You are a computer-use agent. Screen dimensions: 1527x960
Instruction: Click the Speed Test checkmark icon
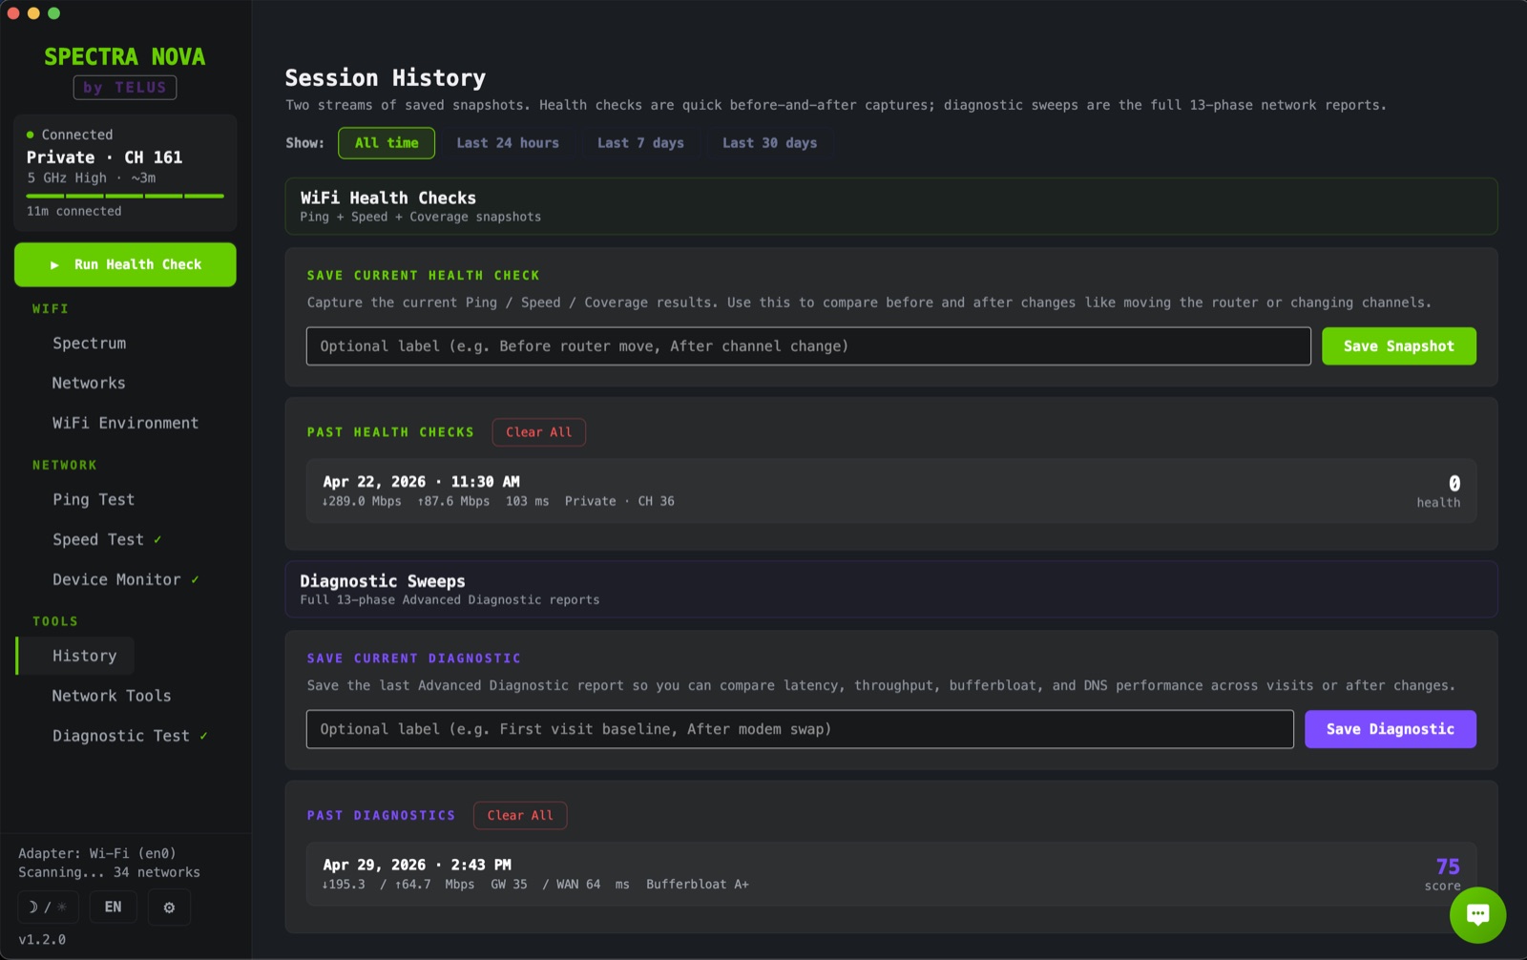(157, 540)
